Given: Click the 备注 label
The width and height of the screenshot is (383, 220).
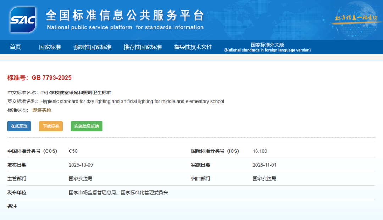Looking at the screenshot, I should (x=12, y=206).
